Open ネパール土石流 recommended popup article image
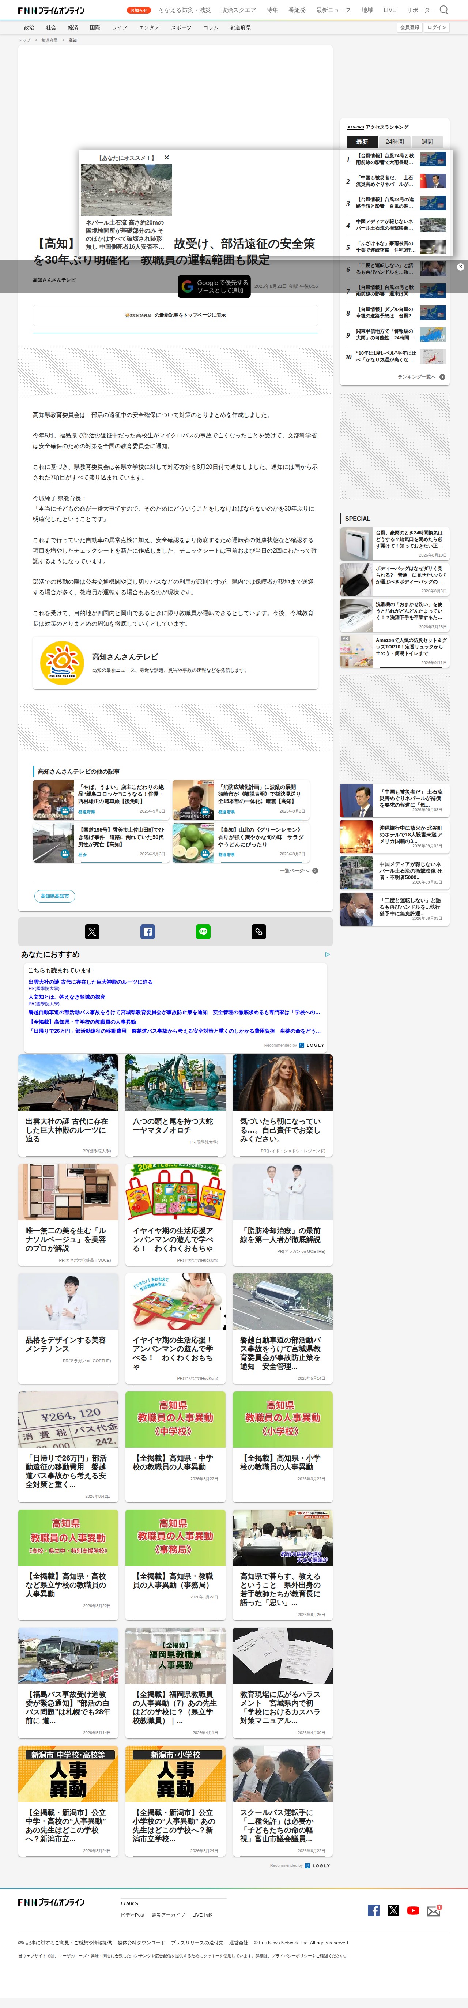The height and width of the screenshot is (2008, 468). 127,189
